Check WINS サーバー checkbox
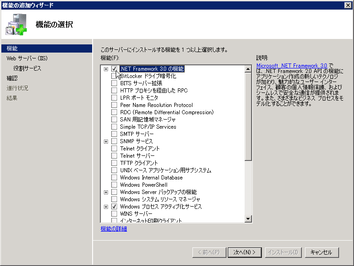 (114, 213)
